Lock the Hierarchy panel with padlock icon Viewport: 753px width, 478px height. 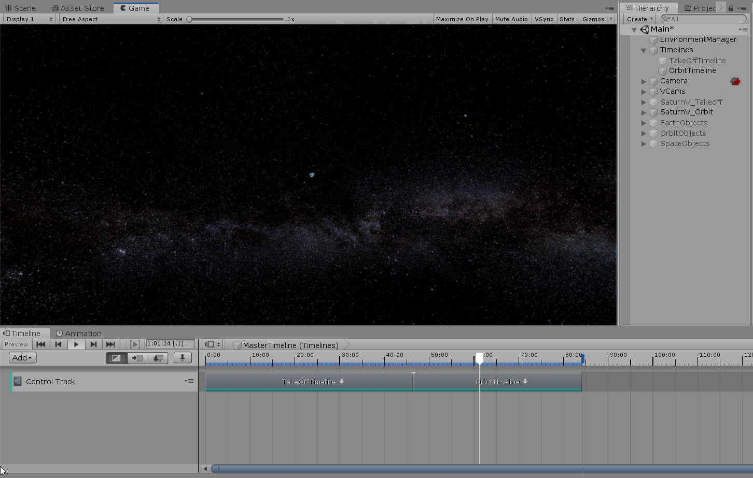[731, 8]
